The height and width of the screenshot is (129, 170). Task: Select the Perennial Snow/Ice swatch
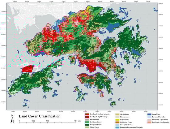tap(149, 117)
